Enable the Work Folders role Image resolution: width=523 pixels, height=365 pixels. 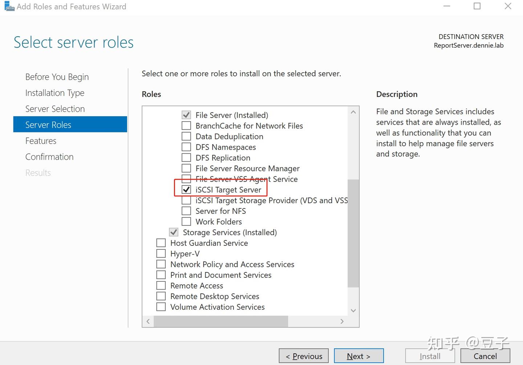pos(186,221)
